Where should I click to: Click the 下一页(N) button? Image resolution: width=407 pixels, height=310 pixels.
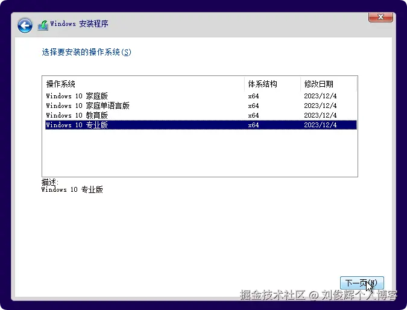coord(362,283)
